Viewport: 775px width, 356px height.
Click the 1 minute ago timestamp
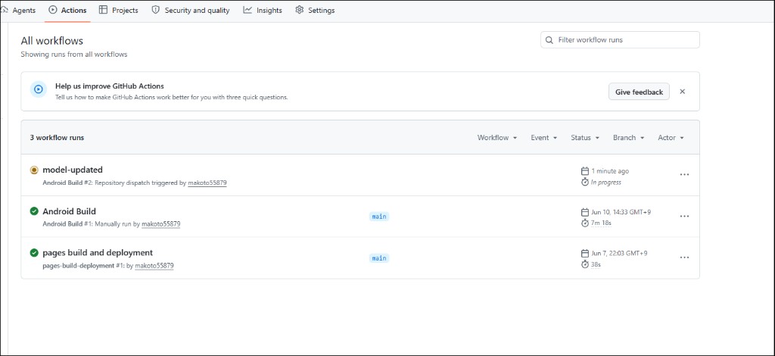(x=610, y=171)
